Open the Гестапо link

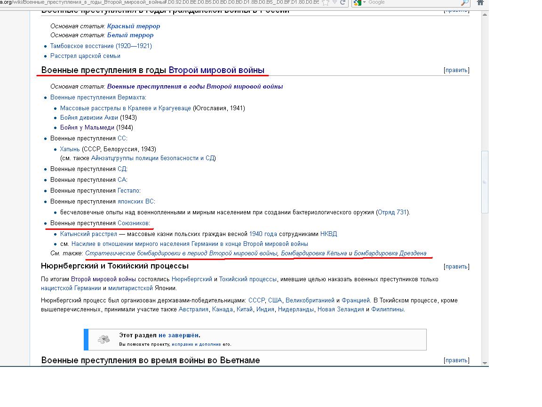click(128, 190)
